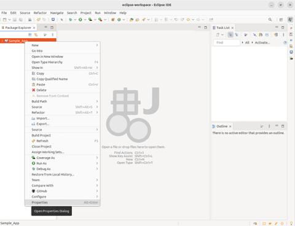Viewport: 295px width, 226px height.
Task: Toggle Focus on Workweek in Task List
Action: pos(246,35)
